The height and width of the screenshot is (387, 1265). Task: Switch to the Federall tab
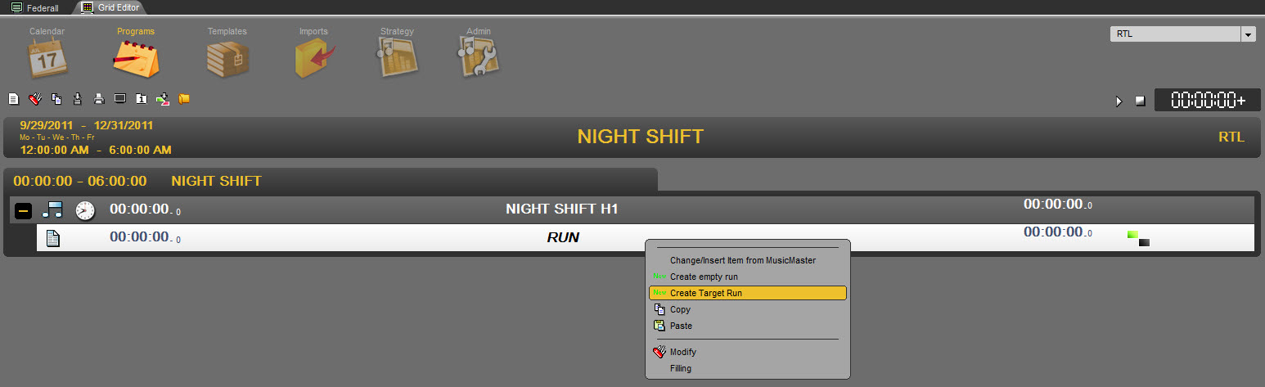[36, 7]
